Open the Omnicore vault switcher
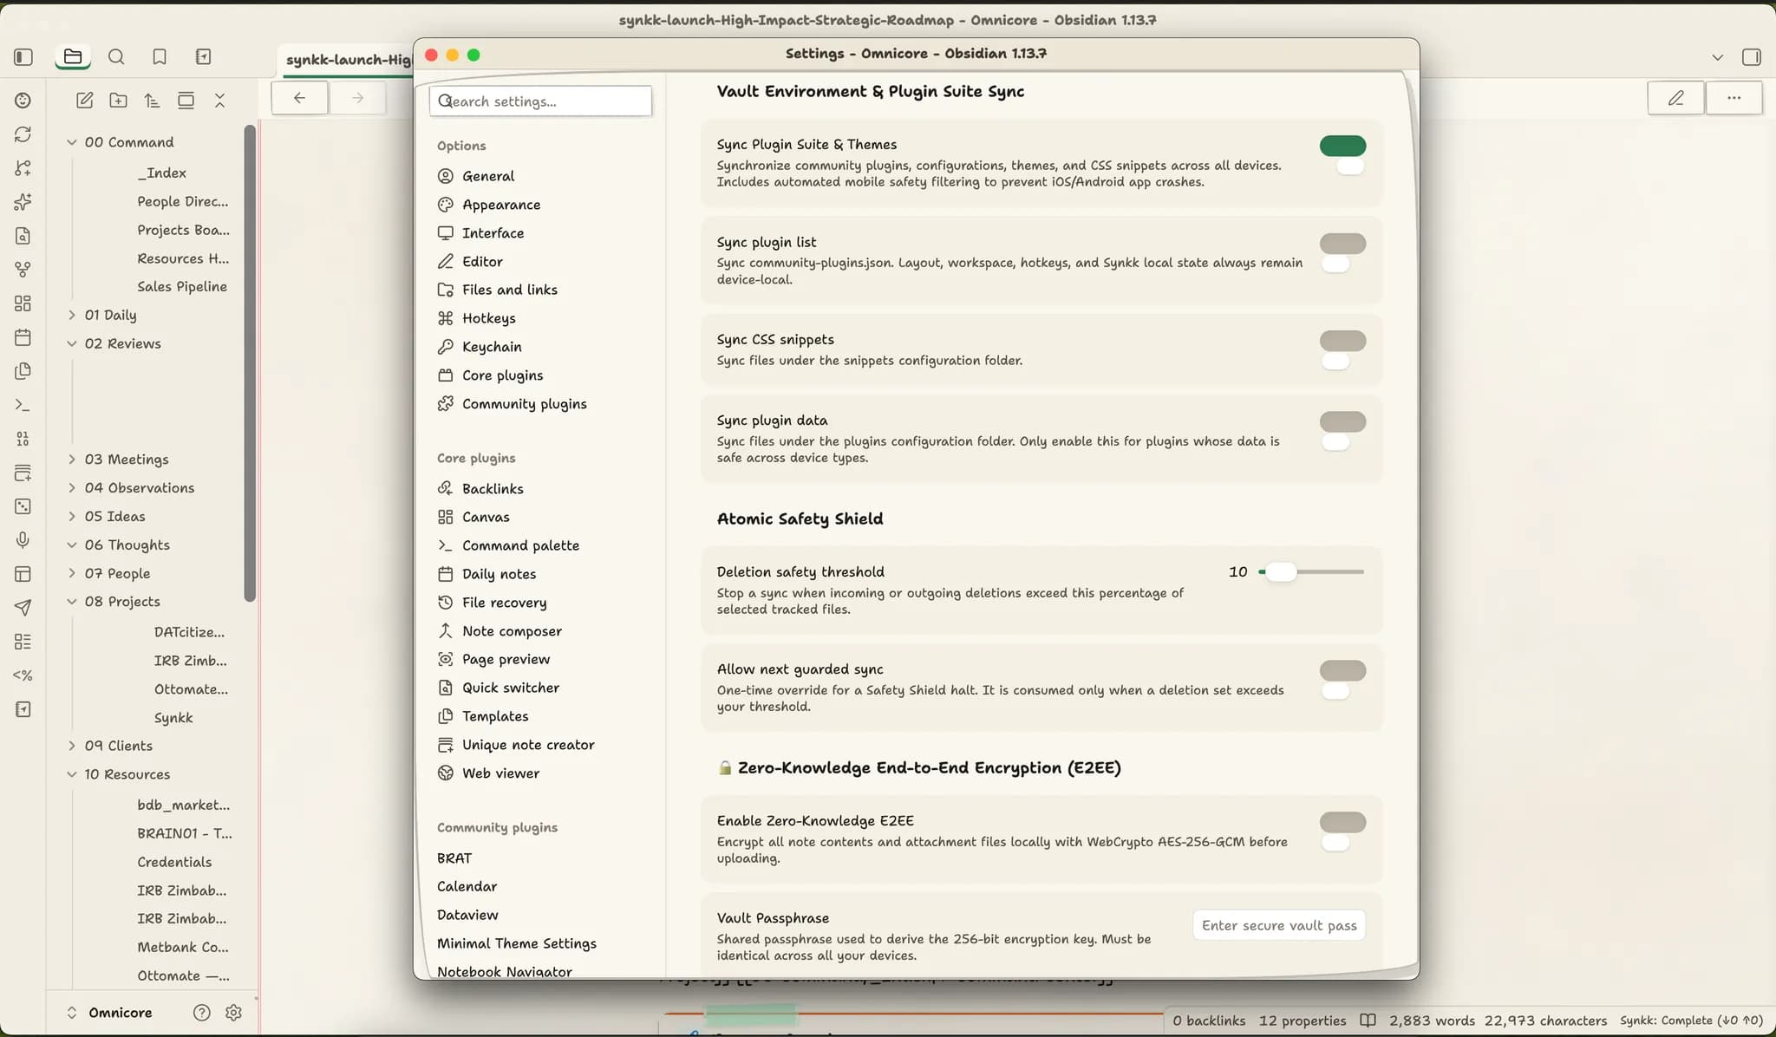 pos(109,1013)
